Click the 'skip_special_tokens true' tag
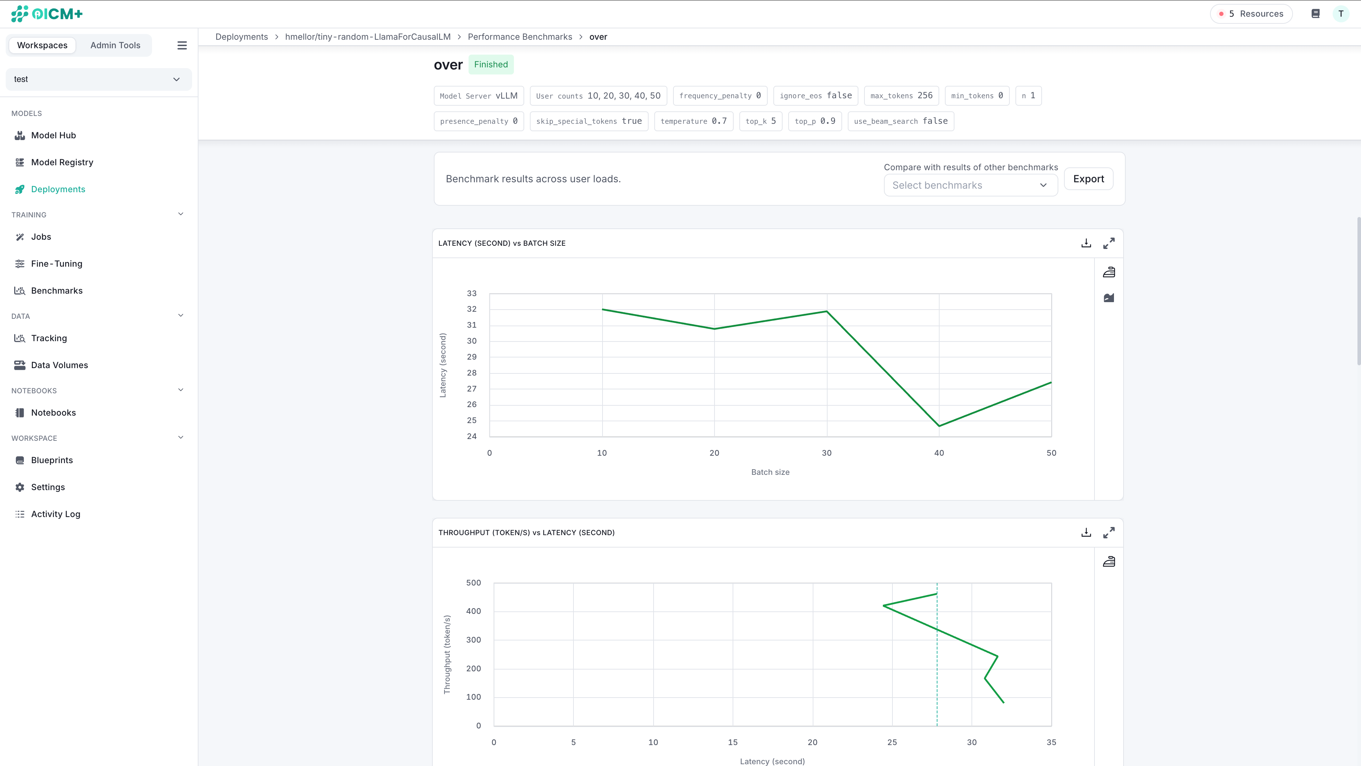The image size is (1361, 766). (589, 121)
